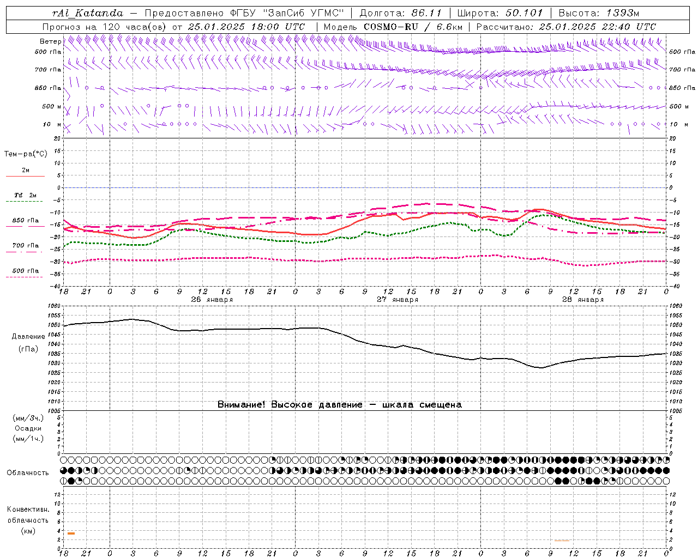This screenshot has width=698, height=558.
Task: Click the line sample under the 2м legend
Action: pos(25,177)
